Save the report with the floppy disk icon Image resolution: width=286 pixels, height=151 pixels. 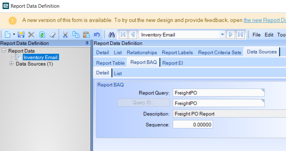click(21, 35)
